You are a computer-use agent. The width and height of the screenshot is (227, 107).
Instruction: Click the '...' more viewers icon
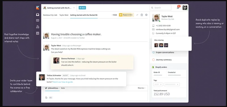point(166,45)
